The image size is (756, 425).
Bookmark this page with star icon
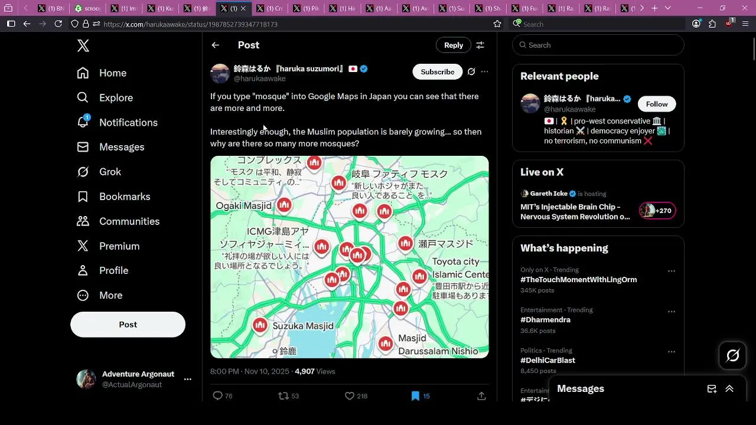[x=497, y=24]
